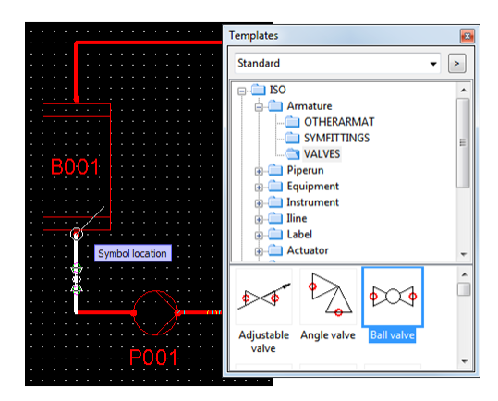
Task: Select the Ball valve template thumbnail
Action: [393, 298]
